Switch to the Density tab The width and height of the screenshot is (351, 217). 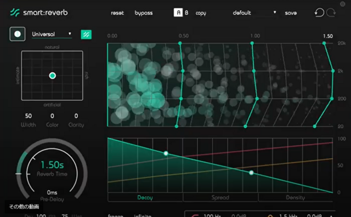click(296, 197)
